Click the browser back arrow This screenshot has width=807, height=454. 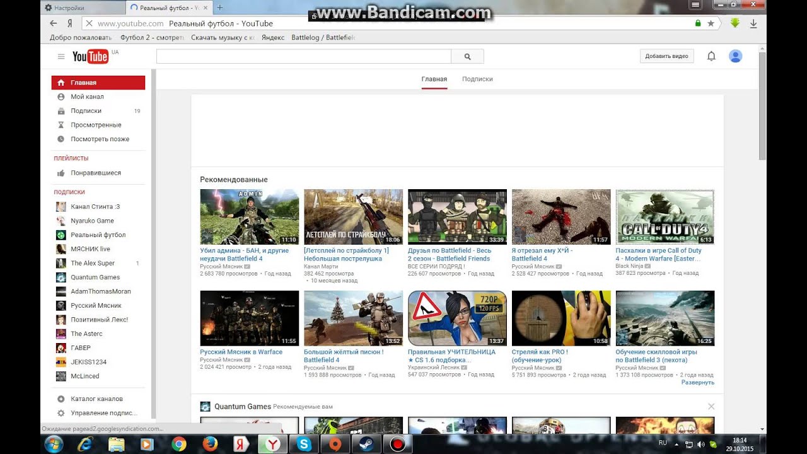coord(54,23)
